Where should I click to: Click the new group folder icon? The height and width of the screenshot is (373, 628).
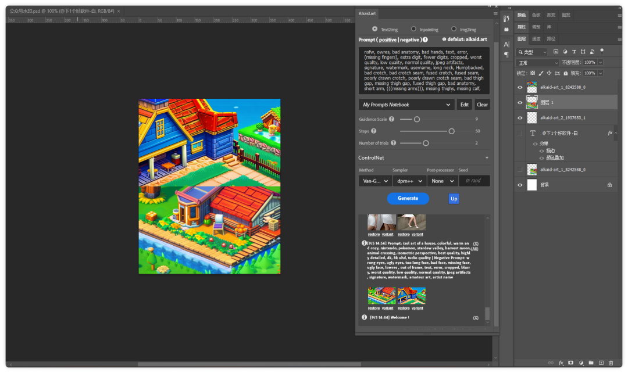coord(591,363)
